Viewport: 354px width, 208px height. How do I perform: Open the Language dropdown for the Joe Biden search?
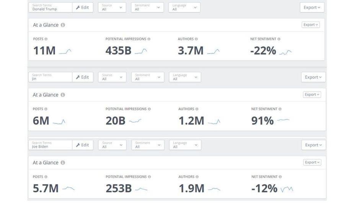tap(185, 145)
